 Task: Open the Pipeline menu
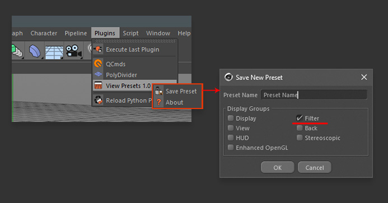tap(76, 33)
